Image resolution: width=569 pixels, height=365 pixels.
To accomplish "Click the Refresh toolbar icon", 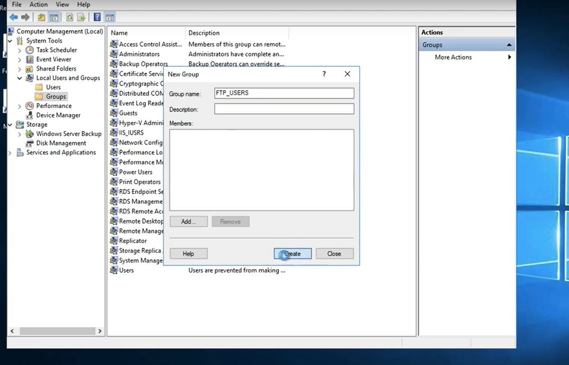I will pos(69,17).
